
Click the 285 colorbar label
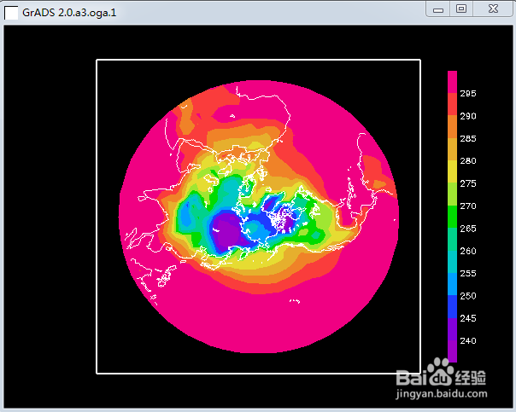click(468, 138)
